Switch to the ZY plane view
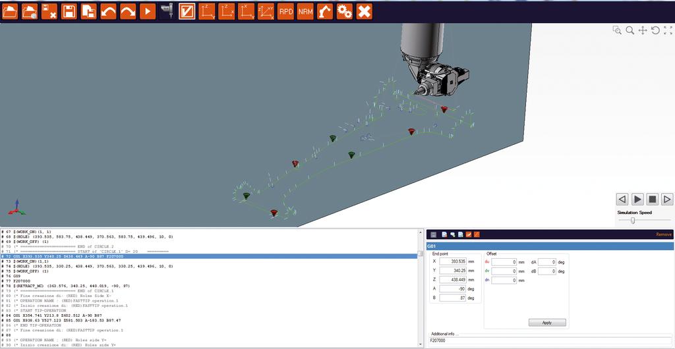Screen dimensions: 675x349 [x=206, y=12]
